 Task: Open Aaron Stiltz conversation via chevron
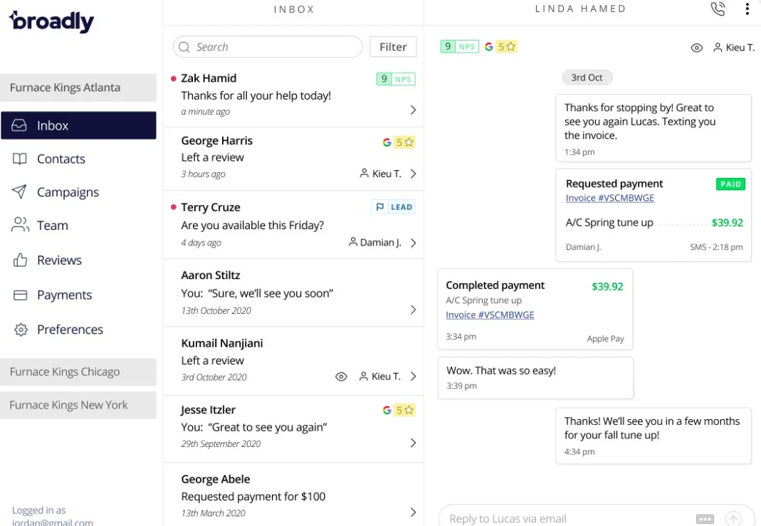413,310
